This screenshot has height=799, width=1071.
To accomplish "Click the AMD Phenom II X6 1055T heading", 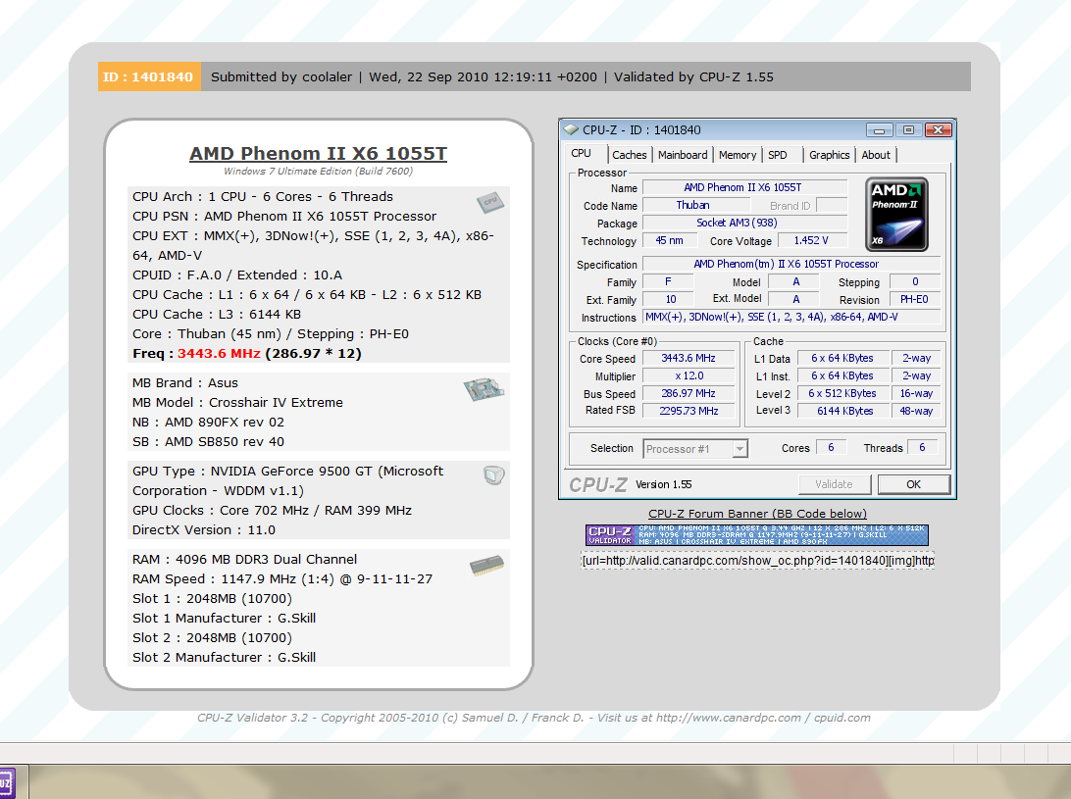I will pos(318,154).
